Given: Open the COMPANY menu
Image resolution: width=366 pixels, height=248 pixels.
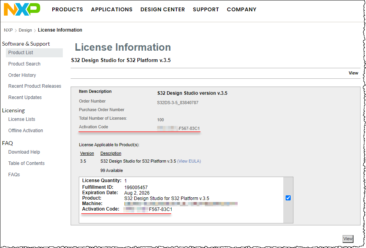Looking at the screenshot, I should pyautogui.click(x=242, y=9).
